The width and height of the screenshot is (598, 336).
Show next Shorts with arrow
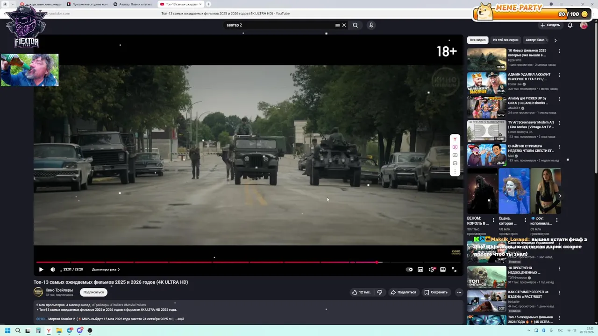(560, 196)
